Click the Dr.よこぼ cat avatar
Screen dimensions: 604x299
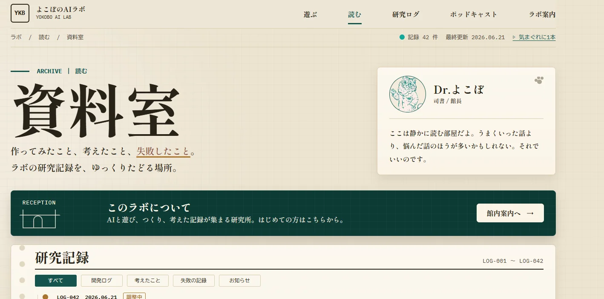click(x=408, y=94)
